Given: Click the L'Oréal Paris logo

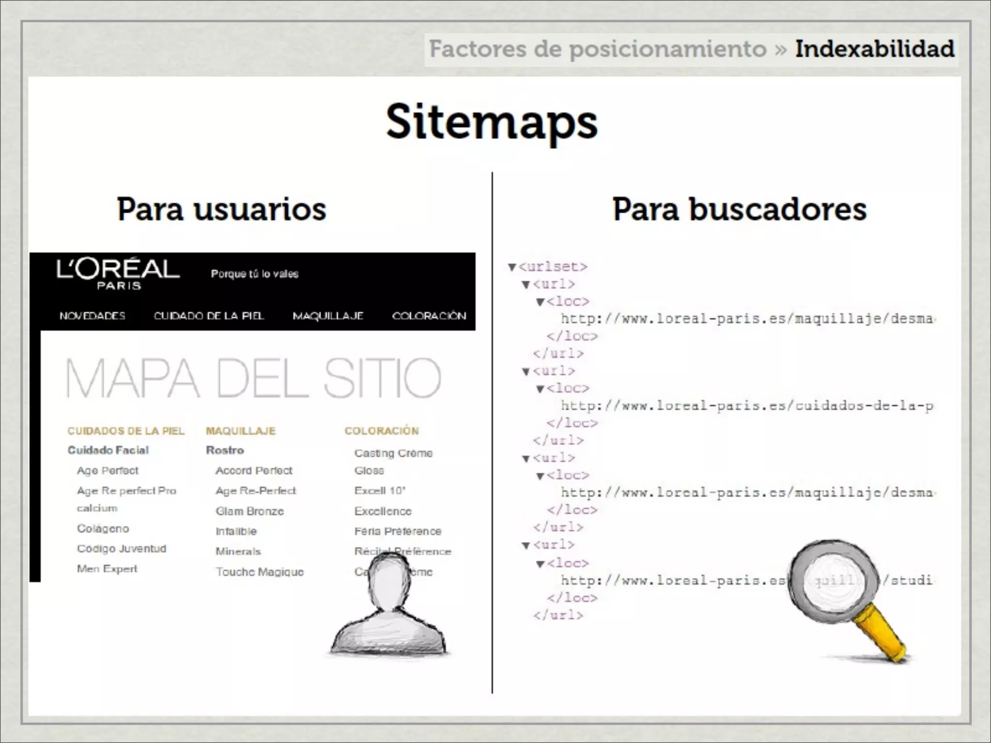Looking at the screenshot, I should click(118, 273).
